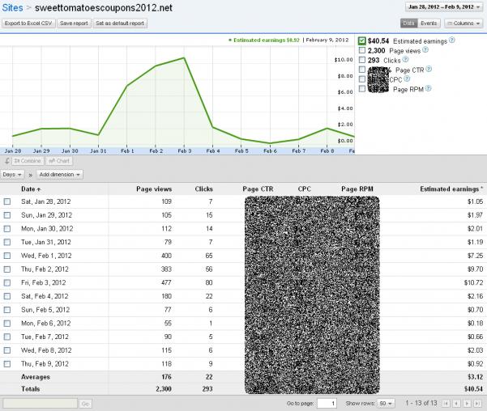Click the Tue, Feb 7, 2012 date cell
Viewport: 487px width, 411px height.
[x=45, y=337]
